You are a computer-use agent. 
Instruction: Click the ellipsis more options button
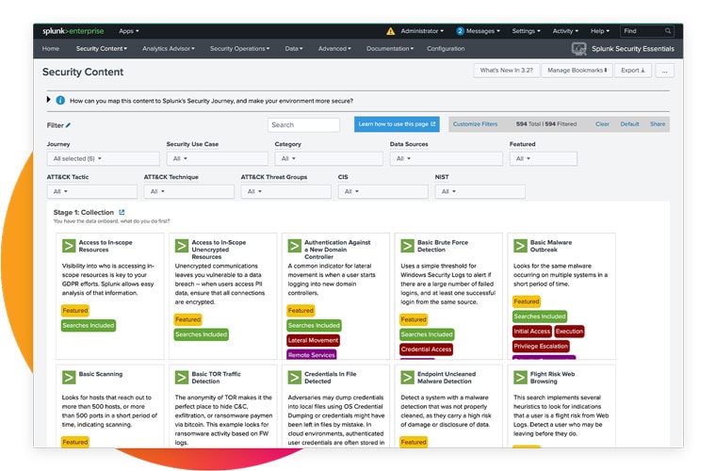point(664,71)
